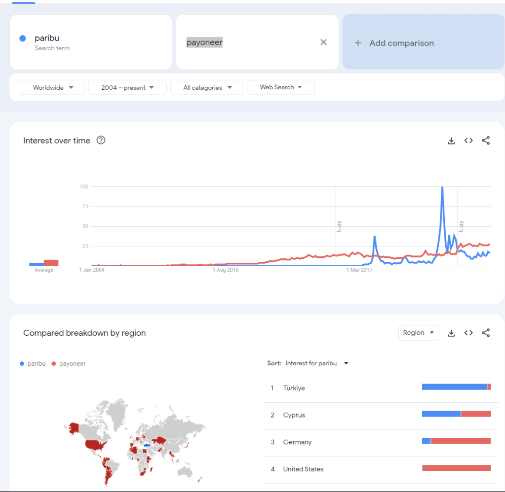
Task: Open the Worldwide location dropdown
Action: (52, 87)
